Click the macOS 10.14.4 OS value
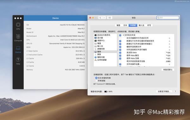The height and width of the screenshot is (120, 190). pyautogui.click(x=72, y=25)
